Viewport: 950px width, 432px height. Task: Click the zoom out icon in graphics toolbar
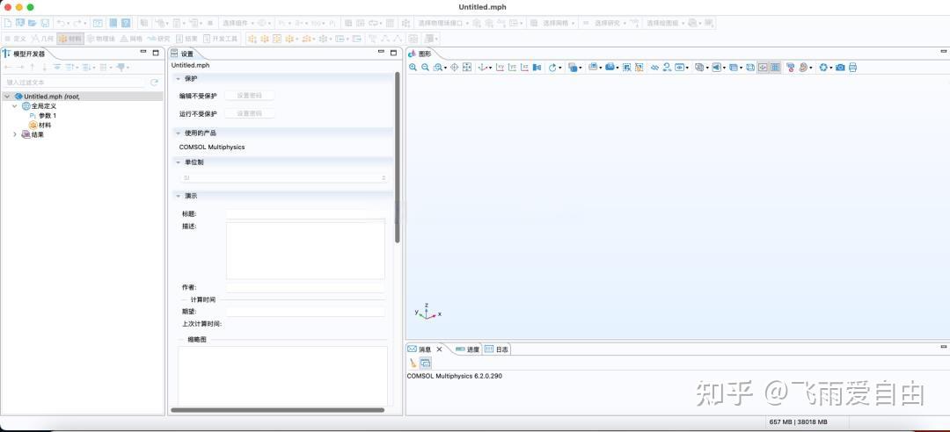coord(426,68)
